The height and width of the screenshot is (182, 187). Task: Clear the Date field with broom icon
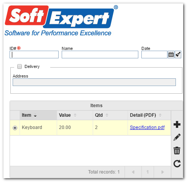point(178,55)
